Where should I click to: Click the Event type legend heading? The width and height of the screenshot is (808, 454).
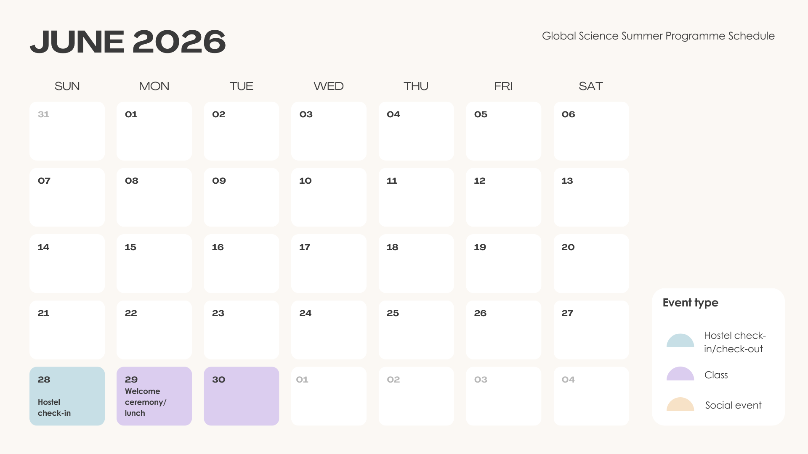click(x=690, y=303)
